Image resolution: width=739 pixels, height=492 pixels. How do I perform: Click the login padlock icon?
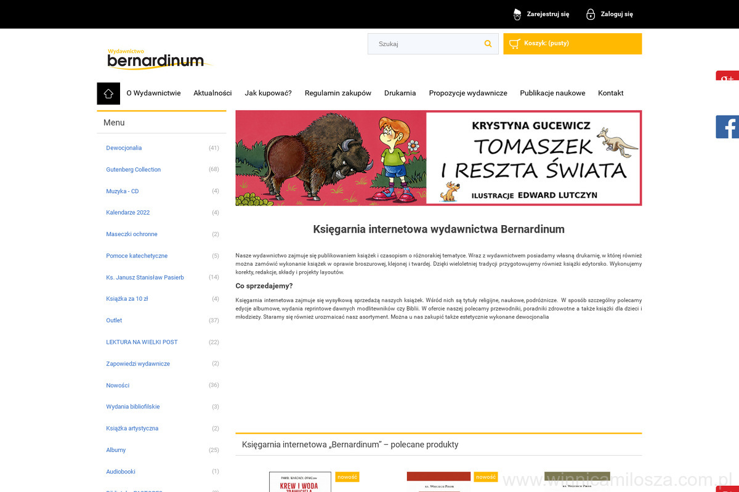tap(591, 14)
